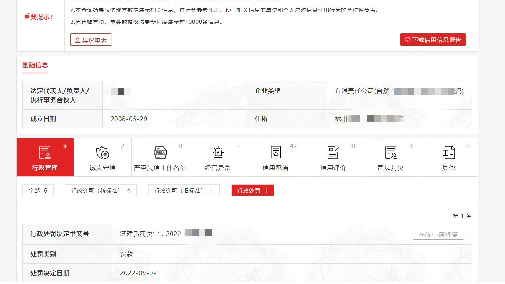505x284 pixels.
Task: Click the 成立日期 value 2008-05-29
Action: (129, 119)
